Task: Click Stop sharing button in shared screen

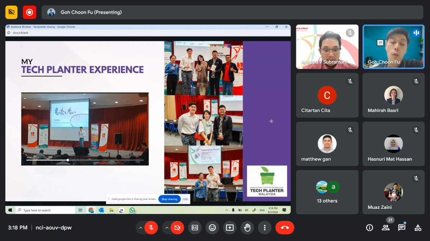Action: click(169, 199)
